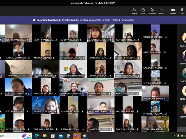The image size is (186, 139).
Task: Click Microsoft Teams taskbar icon
Action: pyautogui.click(x=77, y=136)
